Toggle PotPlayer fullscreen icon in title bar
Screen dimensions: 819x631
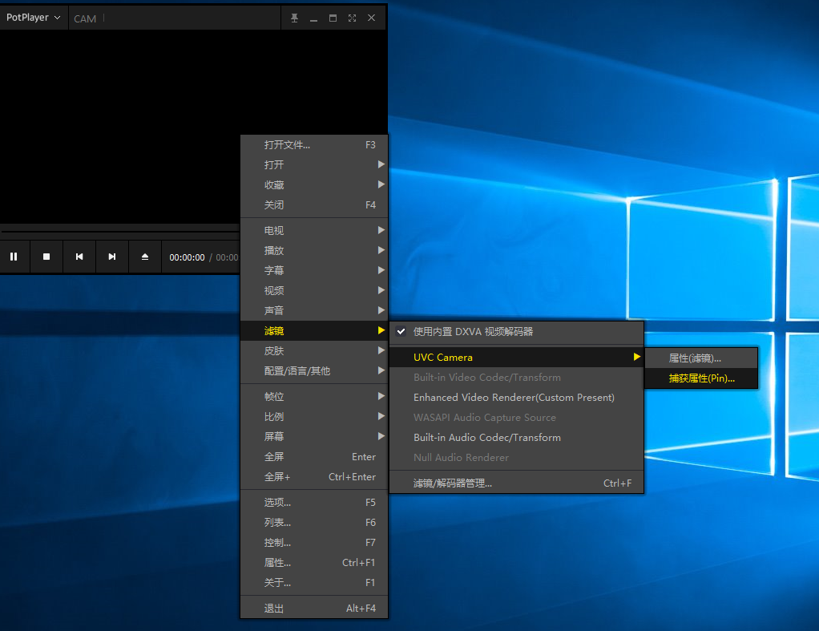point(352,18)
